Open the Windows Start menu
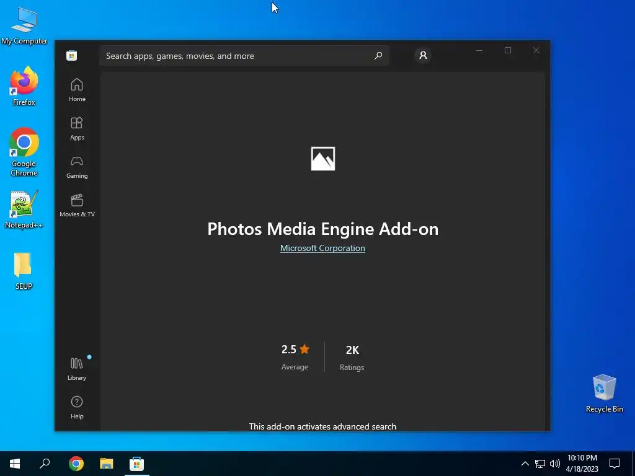The height and width of the screenshot is (476, 635). coord(15,464)
